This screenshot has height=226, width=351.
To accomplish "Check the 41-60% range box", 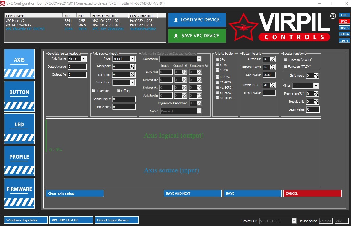I will pyautogui.click(x=217, y=88).
